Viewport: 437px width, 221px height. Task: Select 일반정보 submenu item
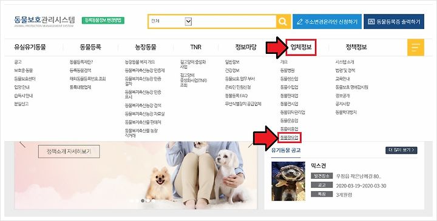[x=232, y=62]
